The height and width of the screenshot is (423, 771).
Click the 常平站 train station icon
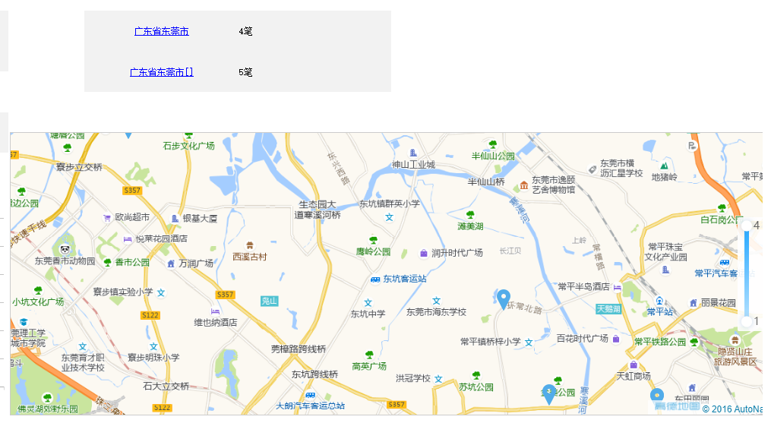659,301
